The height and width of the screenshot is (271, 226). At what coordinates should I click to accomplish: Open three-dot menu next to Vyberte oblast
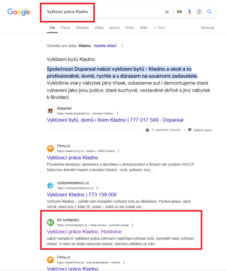tap(122, 46)
